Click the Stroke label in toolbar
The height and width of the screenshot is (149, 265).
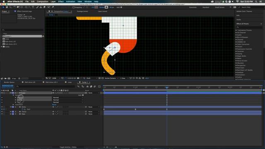102,7
